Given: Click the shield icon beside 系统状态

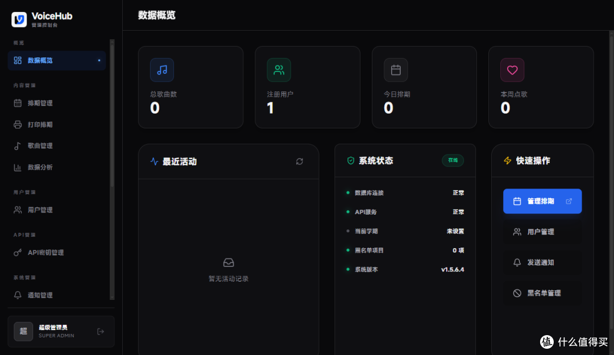Looking at the screenshot, I should click(351, 161).
